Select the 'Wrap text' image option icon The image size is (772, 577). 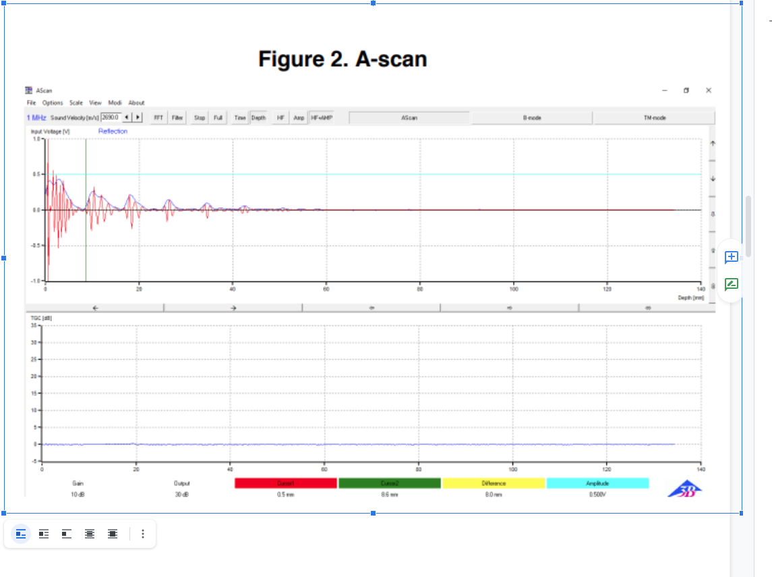tap(43, 533)
